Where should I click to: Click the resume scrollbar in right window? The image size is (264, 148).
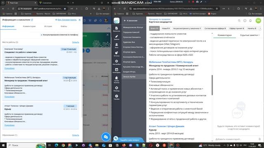pos(212,85)
